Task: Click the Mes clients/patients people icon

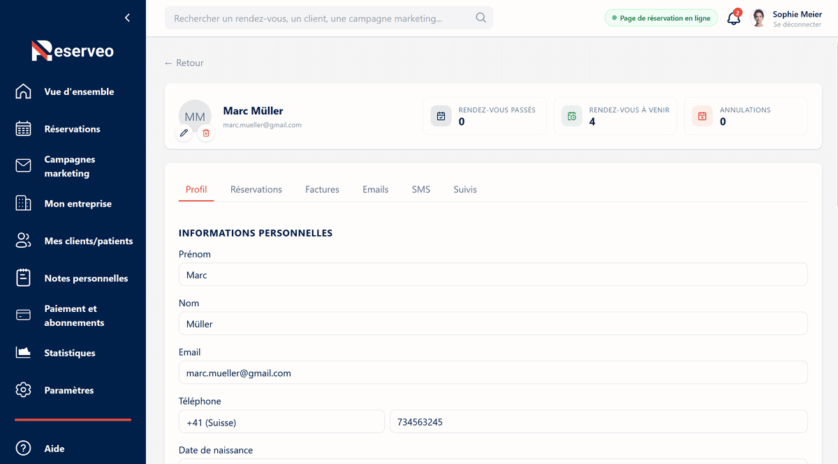Action: point(24,241)
